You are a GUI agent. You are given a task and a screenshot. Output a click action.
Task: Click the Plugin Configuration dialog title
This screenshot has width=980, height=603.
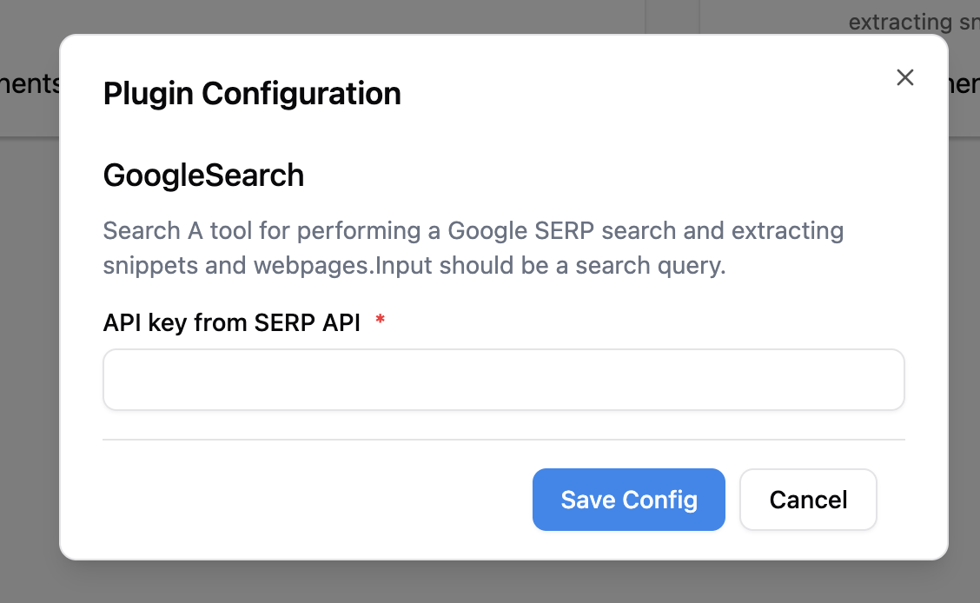[252, 93]
